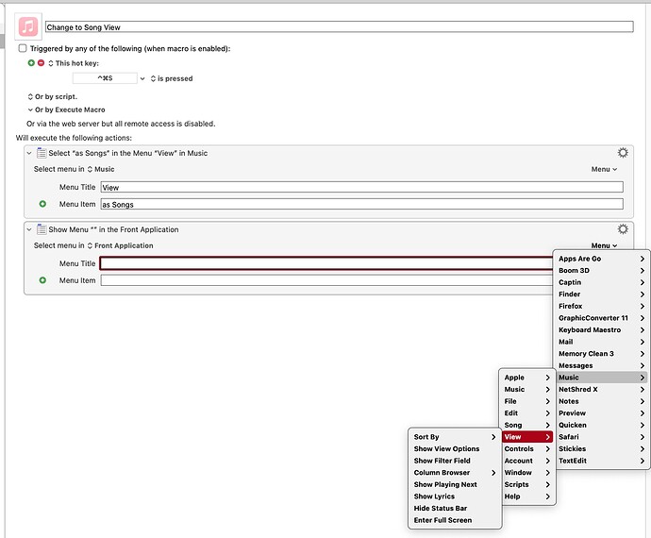
Task: Select highlighted 'View' menu entry
Action: (526, 437)
